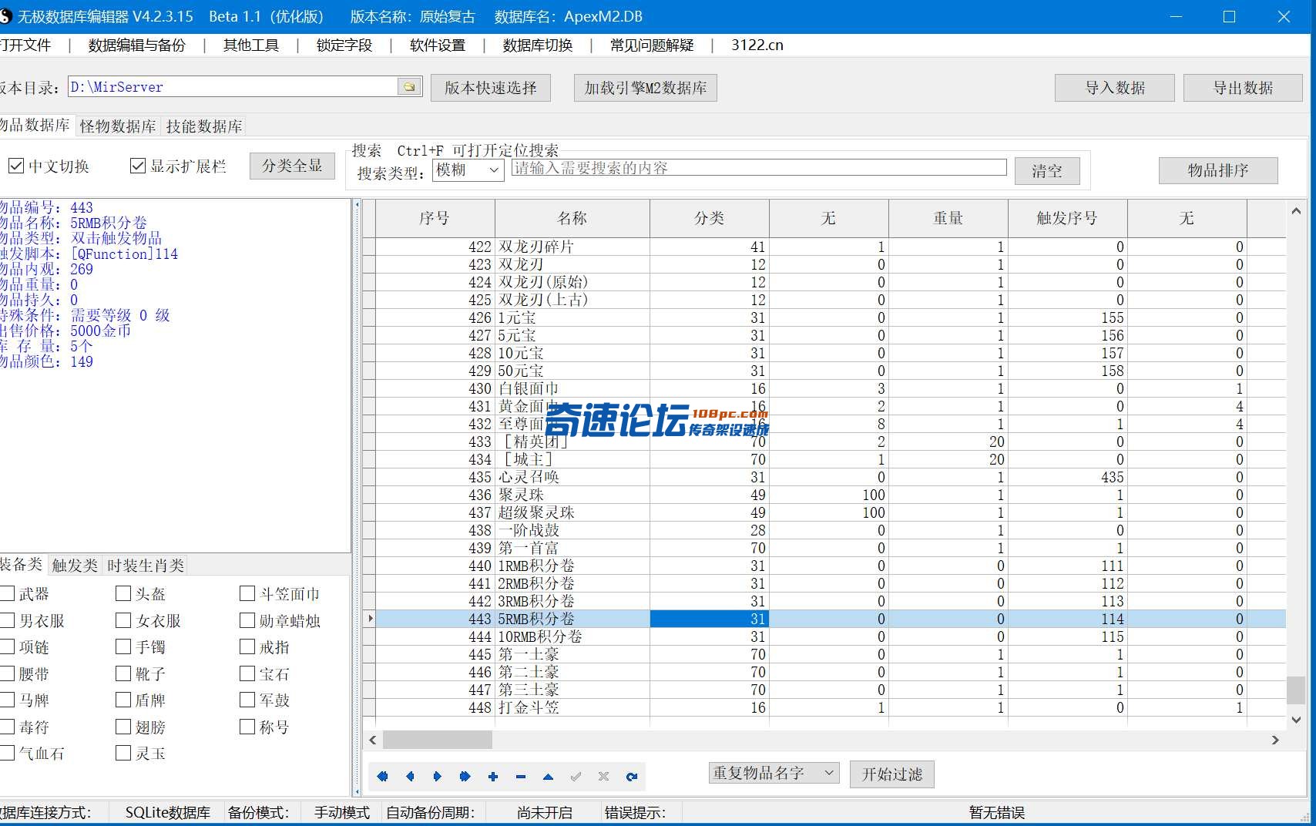This screenshot has height=826, width=1316.
Task: Open the 锁定字段 menu
Action: coord(344,45)
